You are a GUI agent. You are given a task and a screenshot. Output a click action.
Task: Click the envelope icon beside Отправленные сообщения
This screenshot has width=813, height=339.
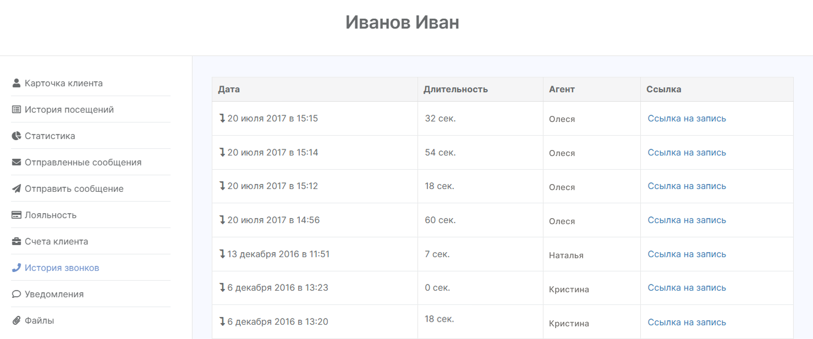click(x=17, y=163)
